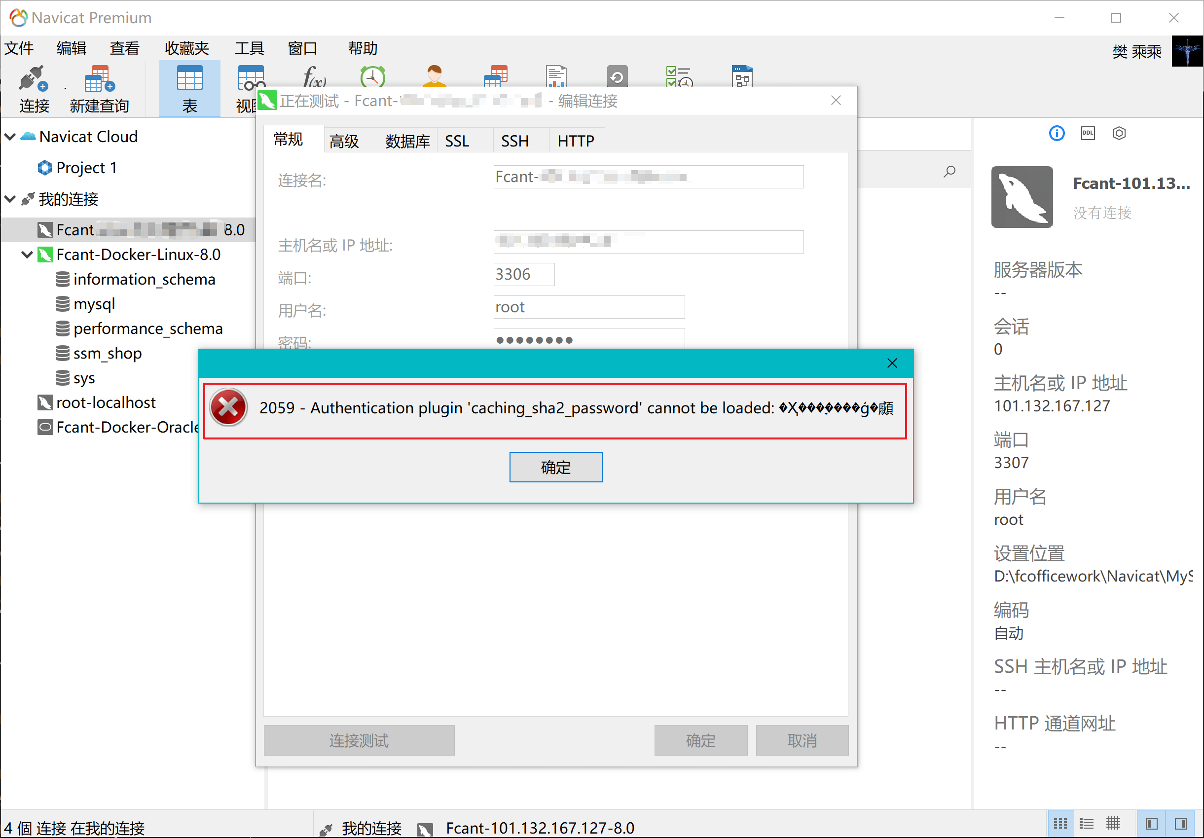The image size is (1204, 838).
Task: Switch to detail list view icon
Action: pyautogui.click(x=1086, y=823)
